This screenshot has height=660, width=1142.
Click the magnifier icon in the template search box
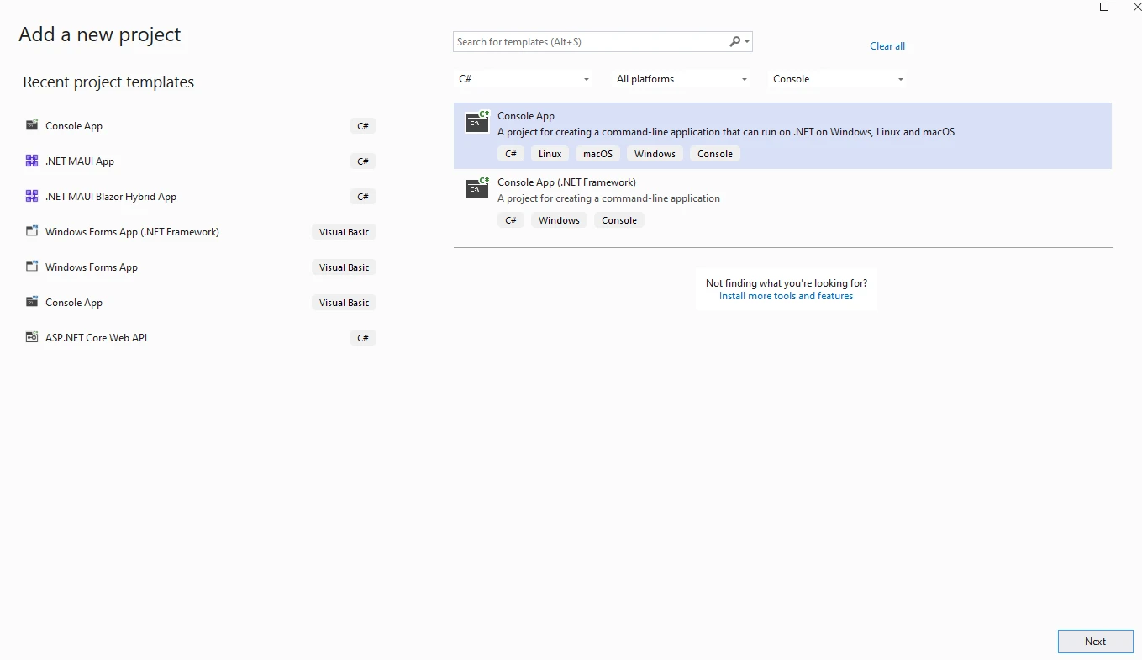pos(735,41)
